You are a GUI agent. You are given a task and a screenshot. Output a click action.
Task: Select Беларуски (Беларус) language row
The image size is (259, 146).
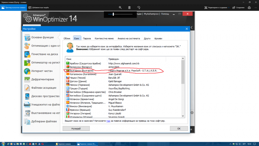123,67
